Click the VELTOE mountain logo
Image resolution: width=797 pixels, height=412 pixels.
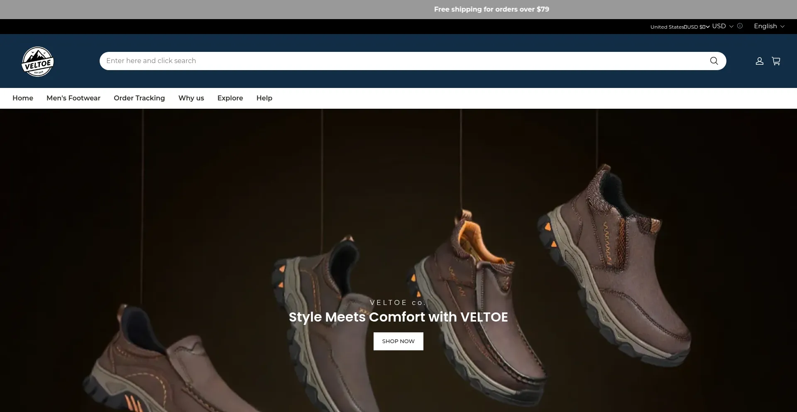pos(38,61)
